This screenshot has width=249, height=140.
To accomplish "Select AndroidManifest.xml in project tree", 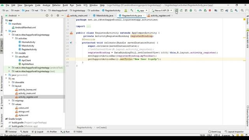I will (25, 28).
